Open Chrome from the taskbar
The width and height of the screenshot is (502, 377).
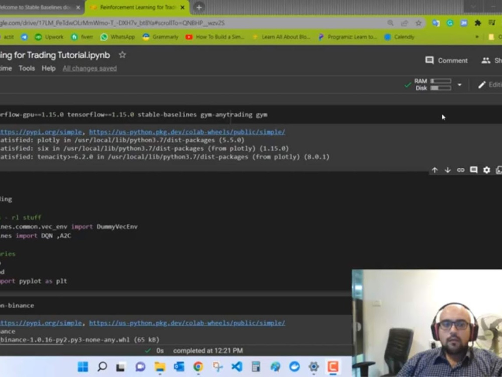198,366
